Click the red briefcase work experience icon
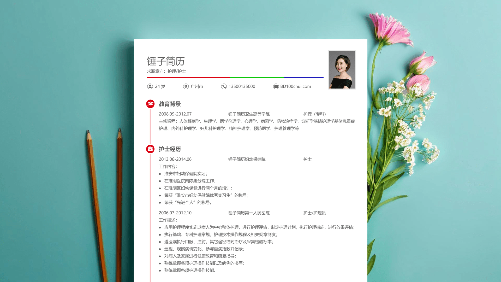 tap(150, 149)
